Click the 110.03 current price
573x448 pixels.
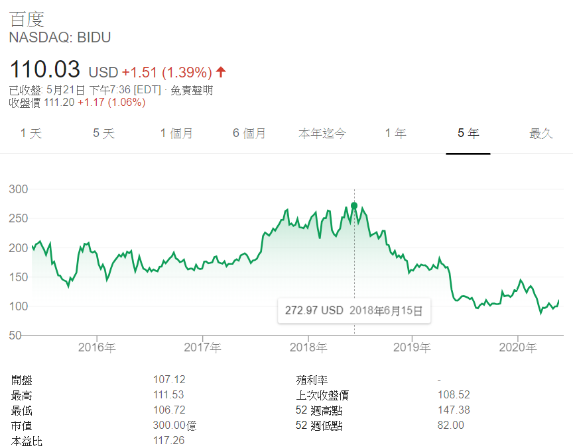pyautogui.click(x=45, y=69)
